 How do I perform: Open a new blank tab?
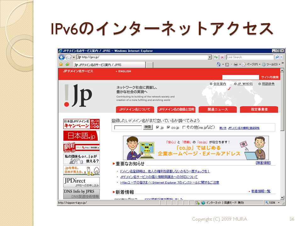point(149,65)
